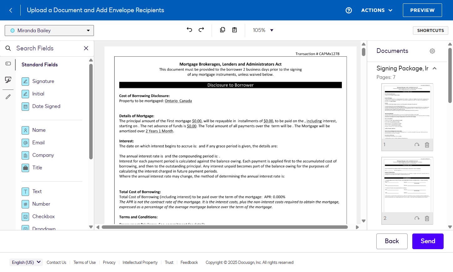Open the Contact Us link
The image size is (453, 272).
[x=56, y=263]
